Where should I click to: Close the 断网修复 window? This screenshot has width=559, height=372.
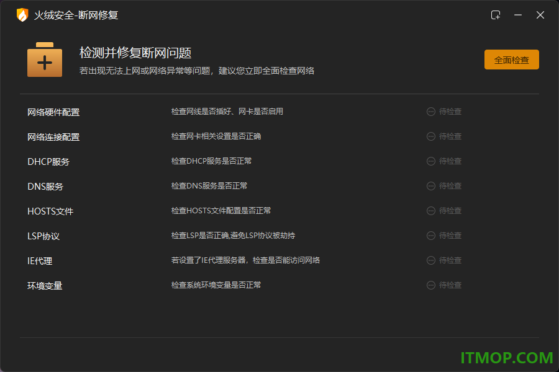coord(540,15)
